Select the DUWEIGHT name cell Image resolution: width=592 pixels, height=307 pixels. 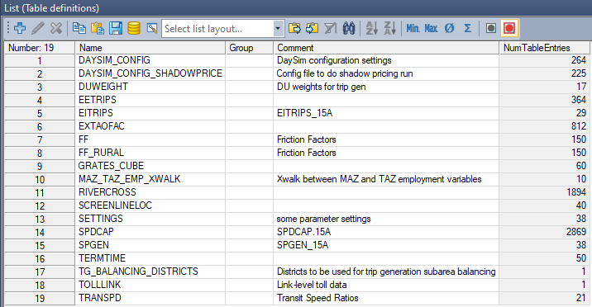[x=150, y=87]
